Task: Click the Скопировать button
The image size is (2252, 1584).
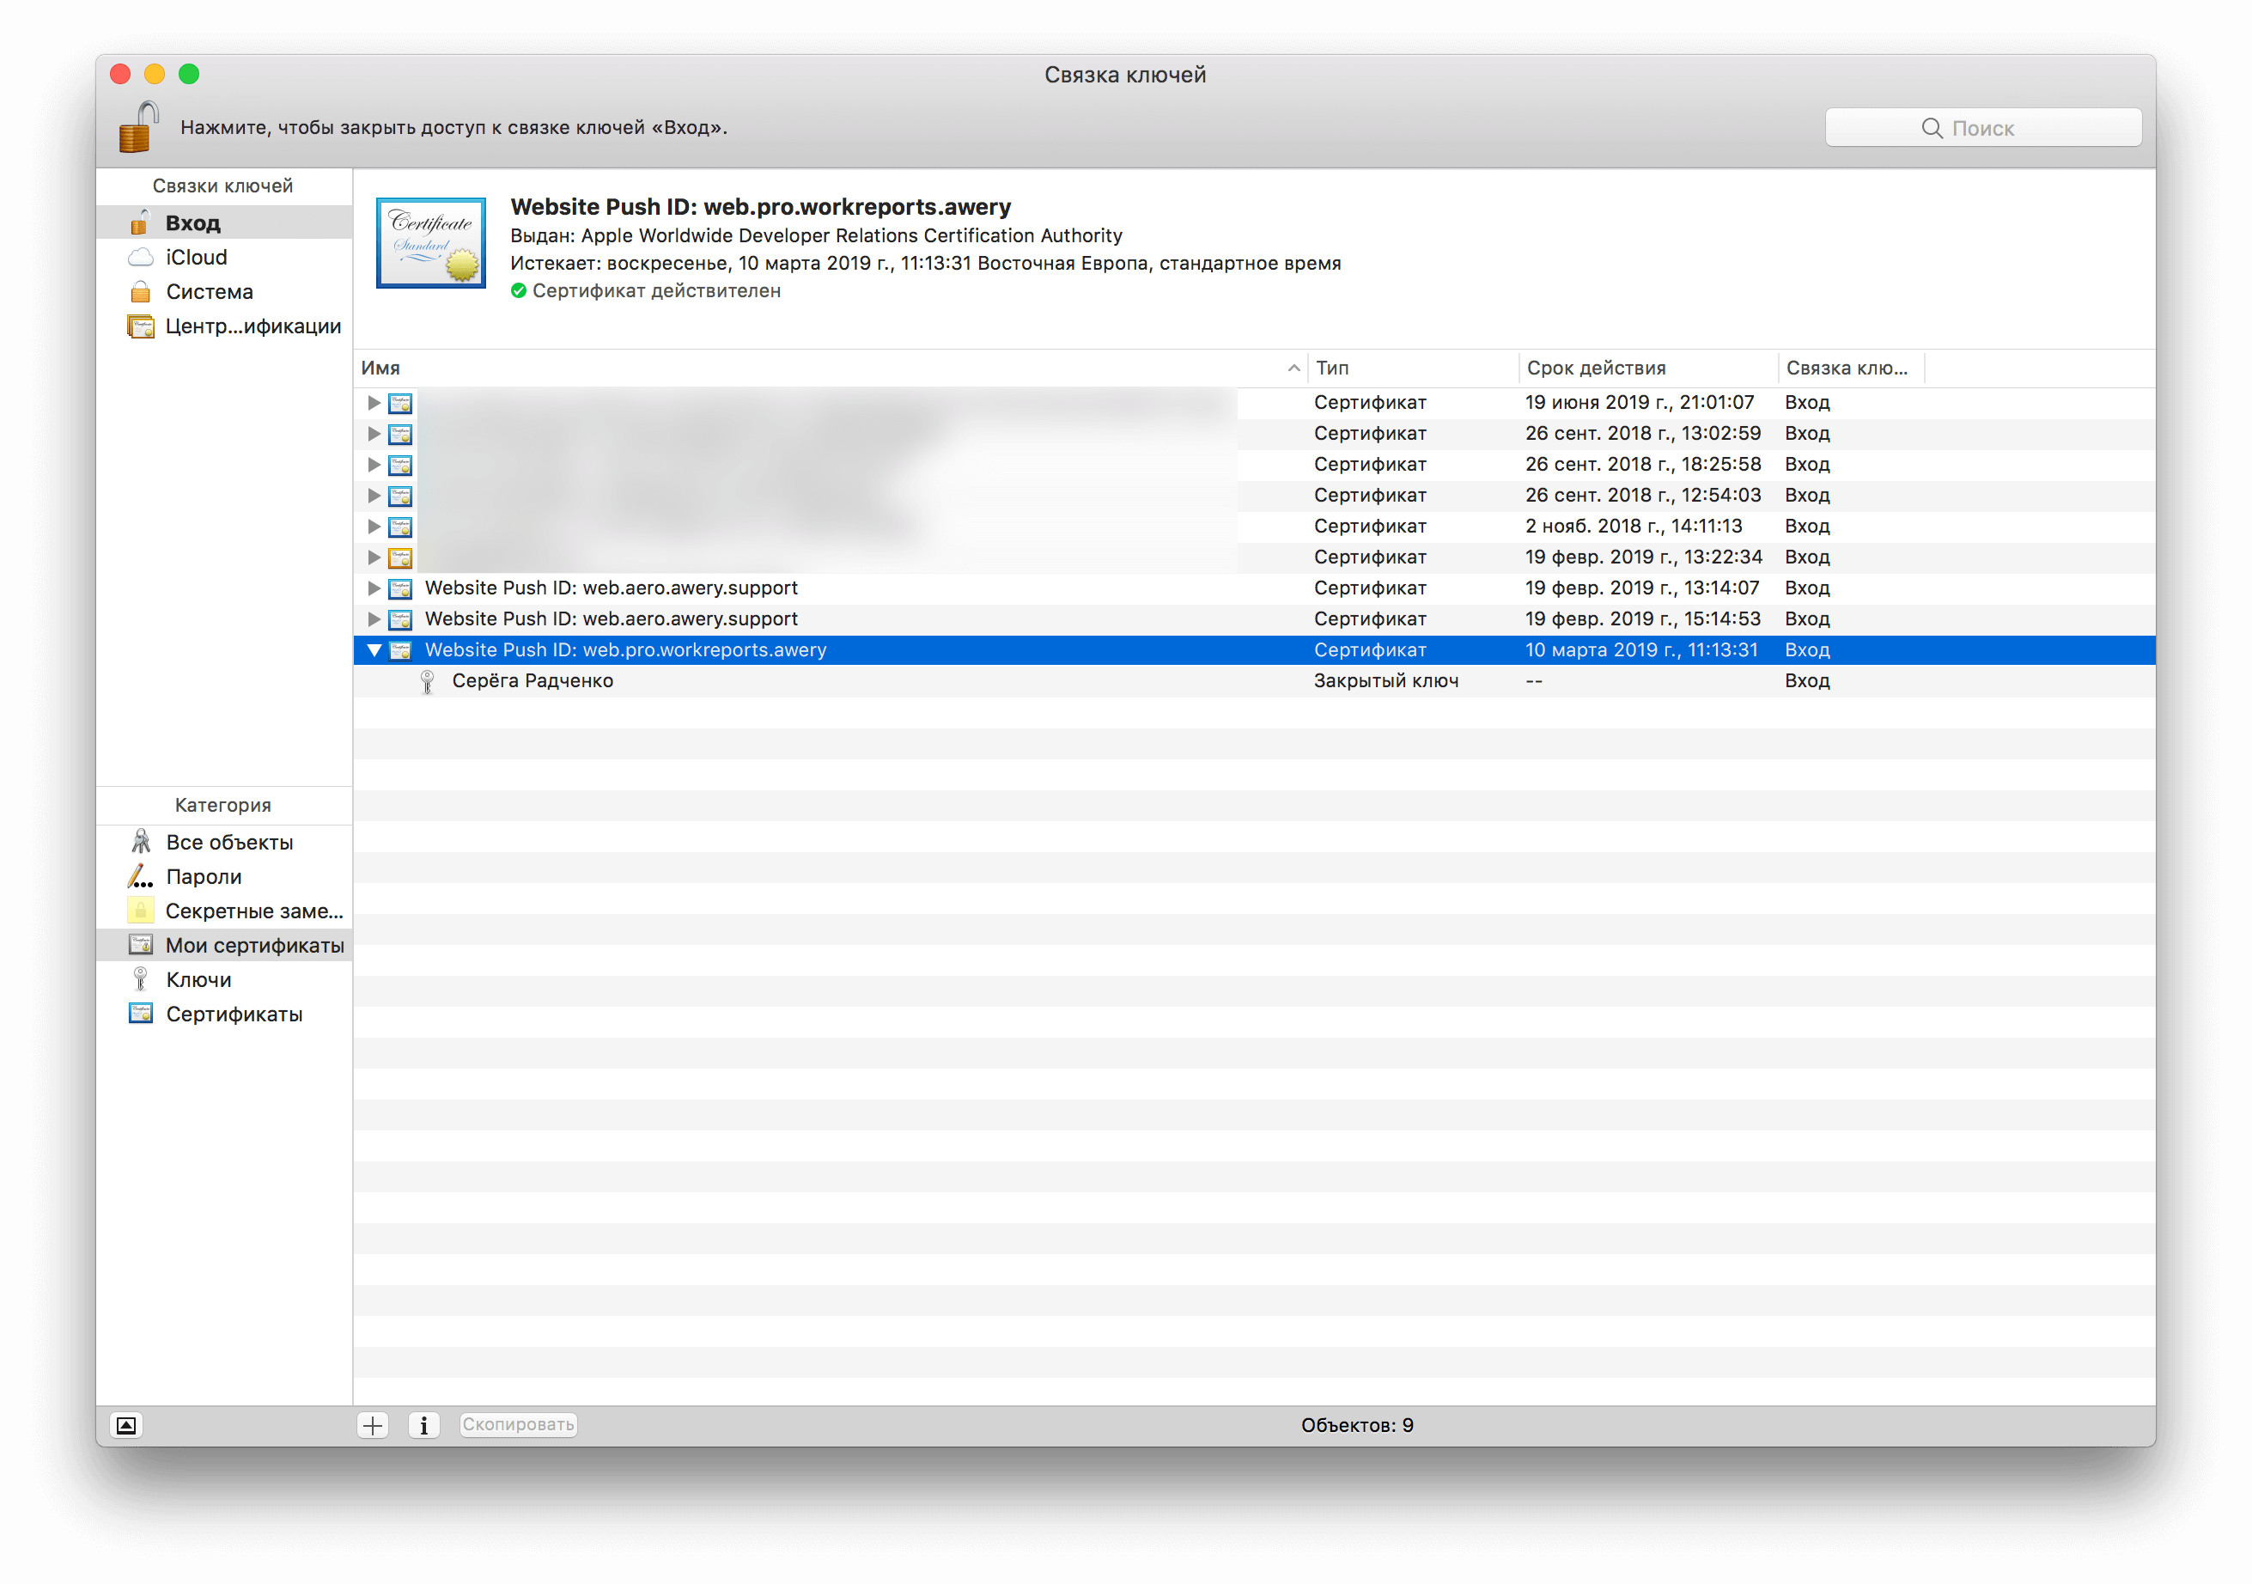Action: 518,1425
